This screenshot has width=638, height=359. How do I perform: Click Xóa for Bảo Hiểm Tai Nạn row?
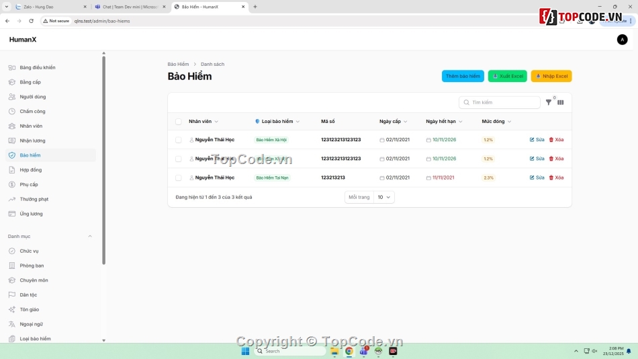556,177
